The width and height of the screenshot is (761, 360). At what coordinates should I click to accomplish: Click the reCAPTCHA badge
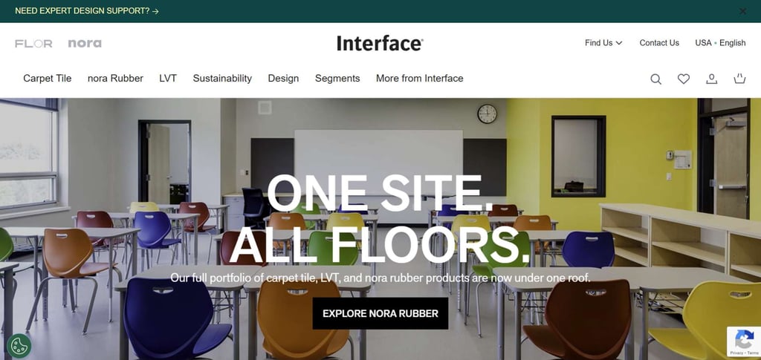point(743,342)
